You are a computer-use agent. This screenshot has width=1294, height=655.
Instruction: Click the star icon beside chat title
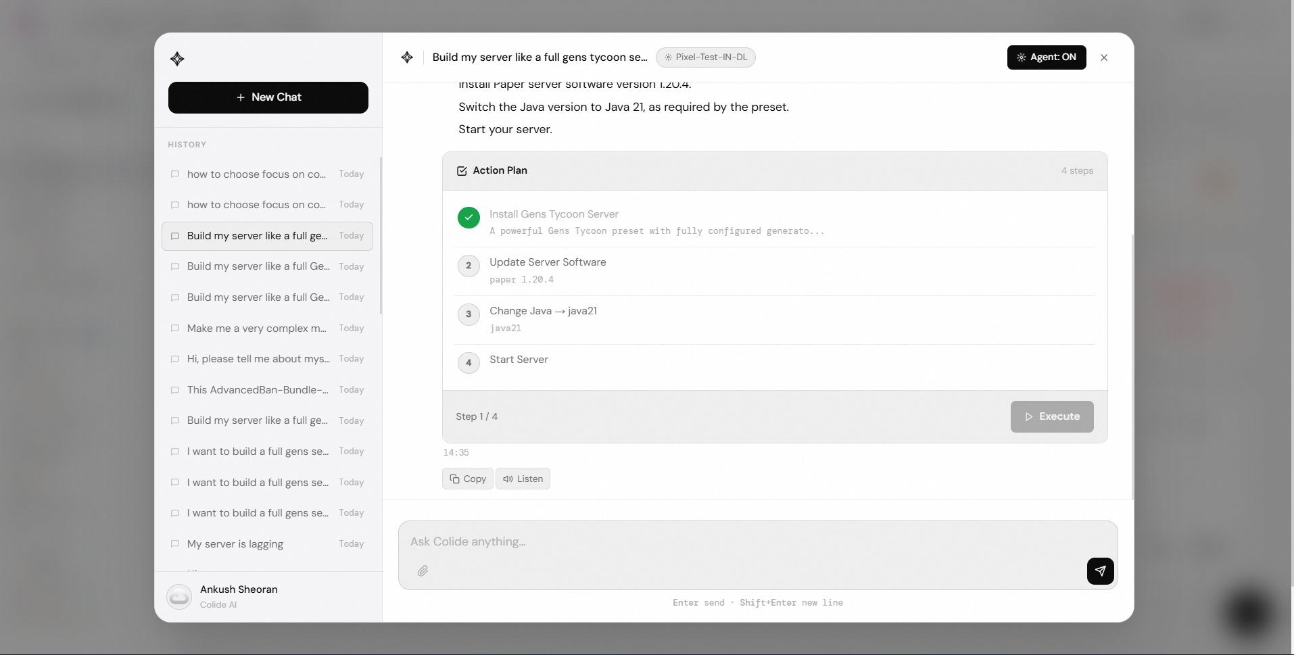407,57
